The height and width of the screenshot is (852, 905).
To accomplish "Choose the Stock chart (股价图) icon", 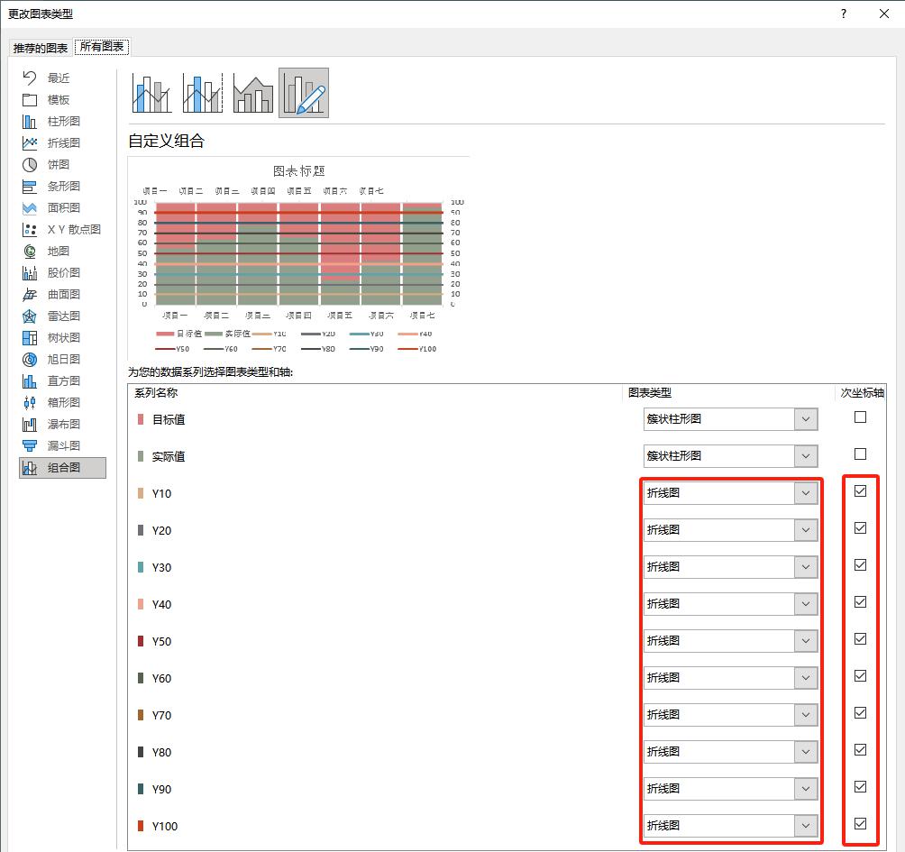I will point(30,273).
